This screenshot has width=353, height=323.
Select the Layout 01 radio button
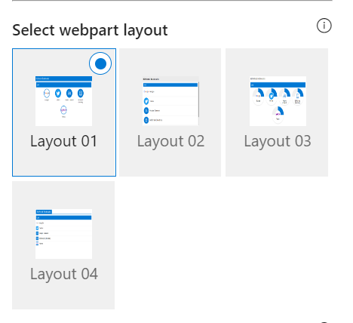100,63
